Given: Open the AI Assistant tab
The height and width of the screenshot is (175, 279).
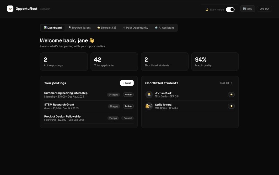Looking at the screenshot, I should pos(164,28).
